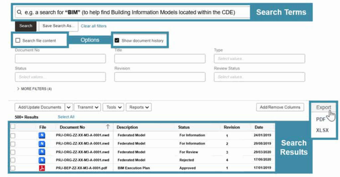Viewport: 340px width, 177px height.
Task: Click the magnifier icon in the search bar
Action: pyautogui.click(x=19, y=12)
